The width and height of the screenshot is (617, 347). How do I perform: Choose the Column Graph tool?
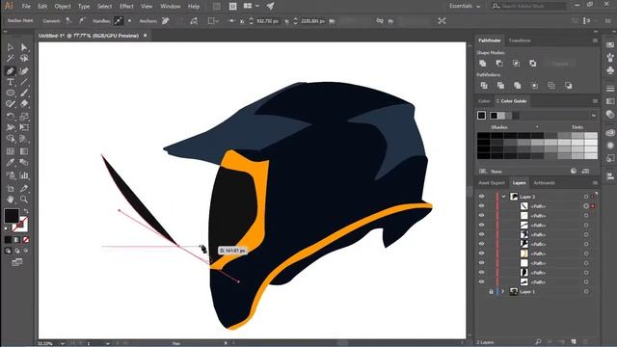click(24, 175)
